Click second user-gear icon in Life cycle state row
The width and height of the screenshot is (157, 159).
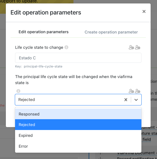pyautogui.click(x=138, y=47)
